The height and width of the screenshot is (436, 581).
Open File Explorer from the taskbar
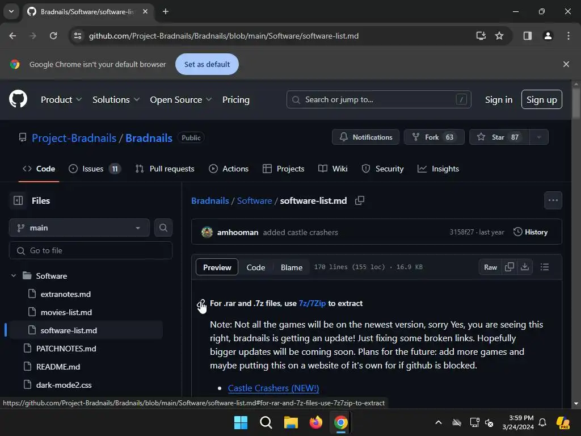point(291,422)
